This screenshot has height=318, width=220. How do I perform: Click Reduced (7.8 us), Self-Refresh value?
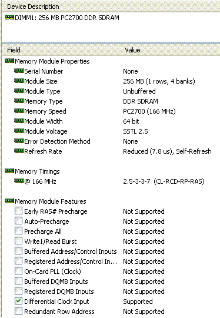click(167, 151)
